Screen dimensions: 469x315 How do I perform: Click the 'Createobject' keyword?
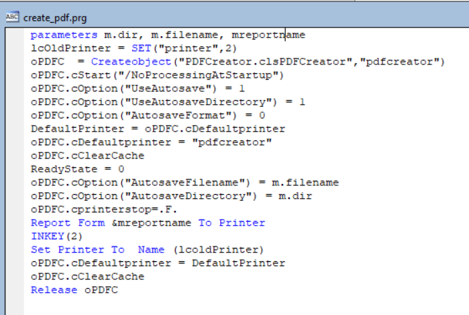pyautogui.click(x=131, y=62)
